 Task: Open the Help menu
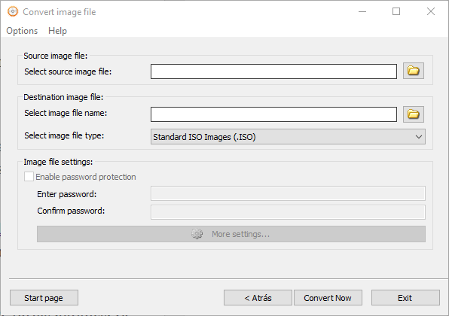point(57,31)
